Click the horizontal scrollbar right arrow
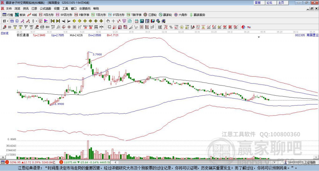The image size is (319, 171). click(274, 162)
